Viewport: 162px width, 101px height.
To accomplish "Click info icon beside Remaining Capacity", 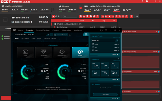I will point(159,52).
